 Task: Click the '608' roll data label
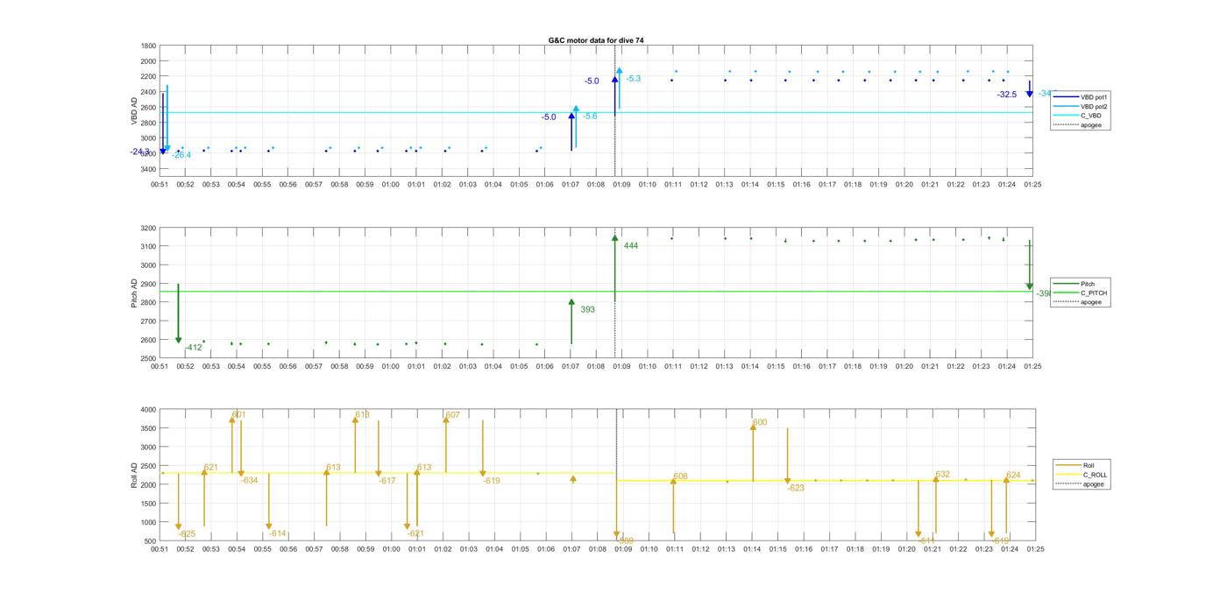[681, 476]
